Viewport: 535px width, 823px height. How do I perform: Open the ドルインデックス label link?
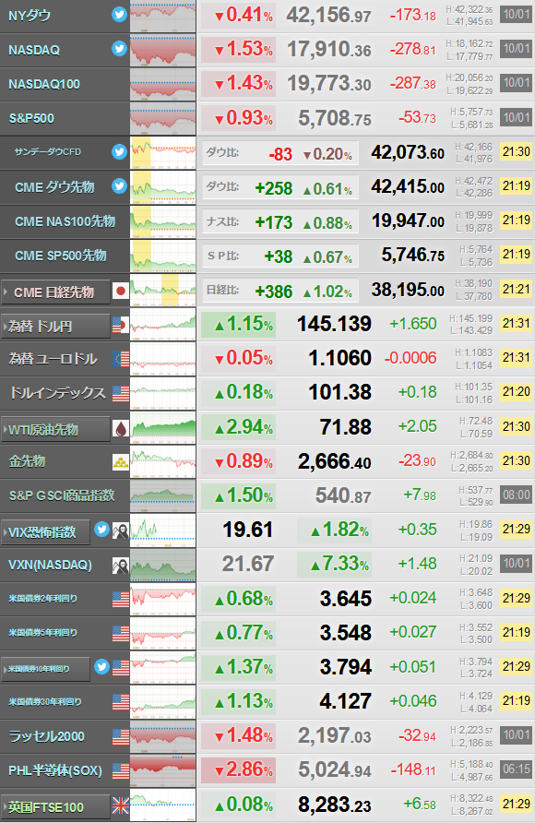(x=58, y=393)
